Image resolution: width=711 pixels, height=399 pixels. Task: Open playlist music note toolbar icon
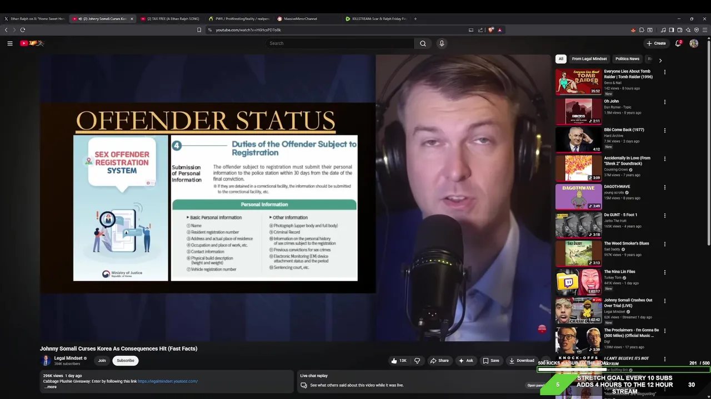coord(663,30)
